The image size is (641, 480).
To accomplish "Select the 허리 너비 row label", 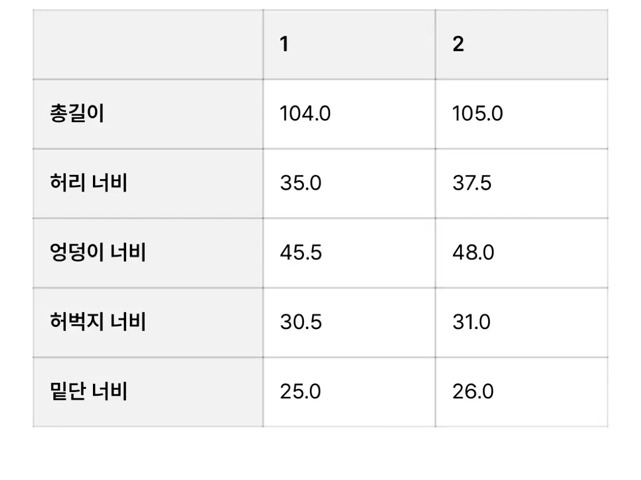I will [88, 183].
